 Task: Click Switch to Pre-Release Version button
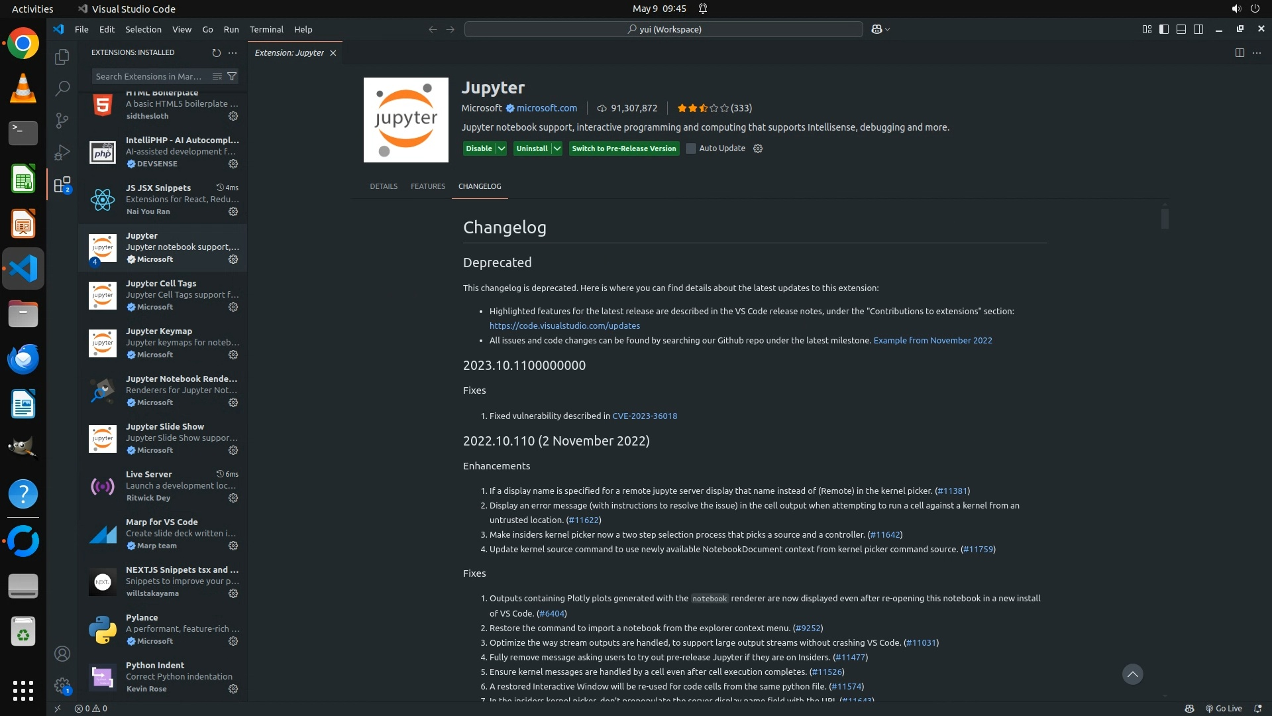click(623, 149)
